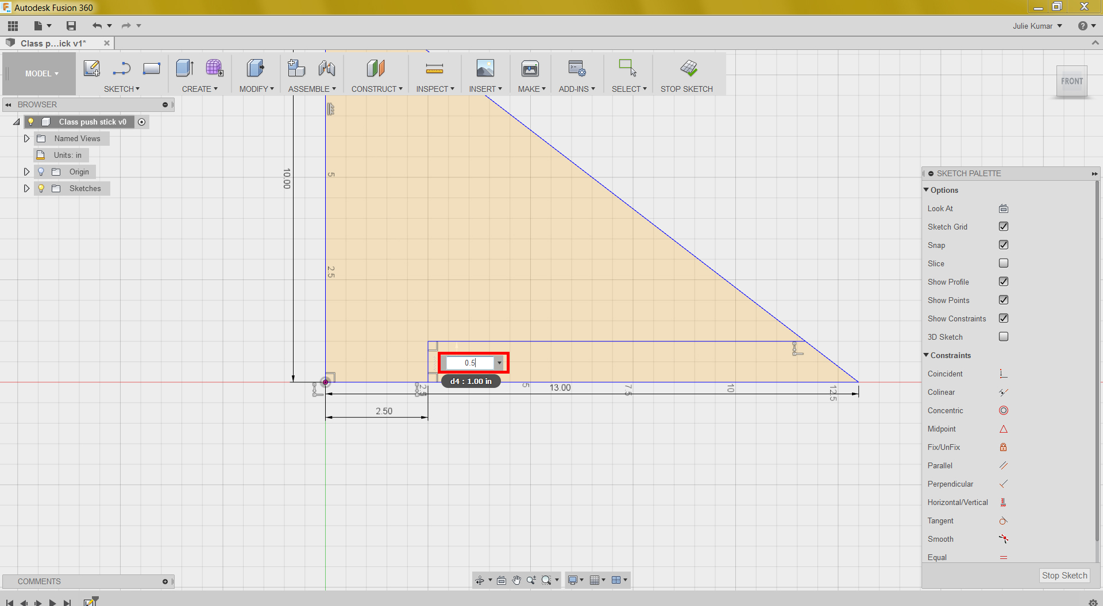
Task: Collapse the Constraints section of Sketch Palette
Action: click(x=926, y=355)
